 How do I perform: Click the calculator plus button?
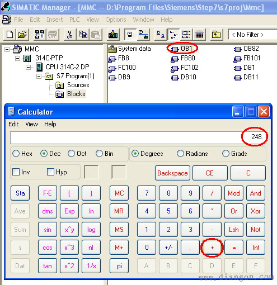pyautogui.click(x=212, y=248)
